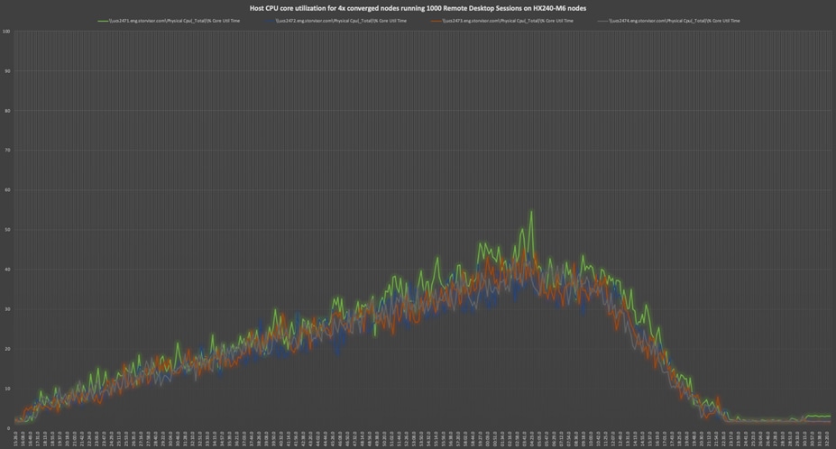The width and height of the screenshot is (836, 449).
Task: Click the y-axis label 80
Action: click(7, 111)
